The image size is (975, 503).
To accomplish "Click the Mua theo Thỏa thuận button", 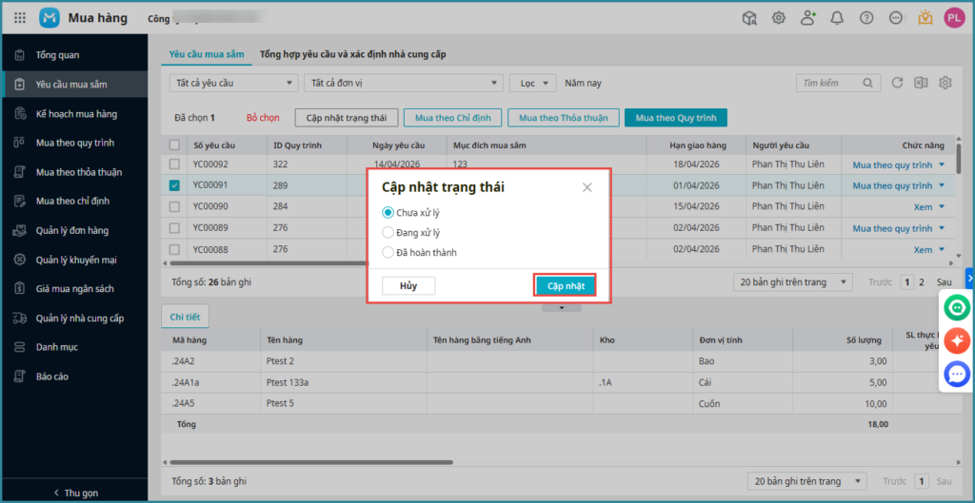I will tap(564, 117).
